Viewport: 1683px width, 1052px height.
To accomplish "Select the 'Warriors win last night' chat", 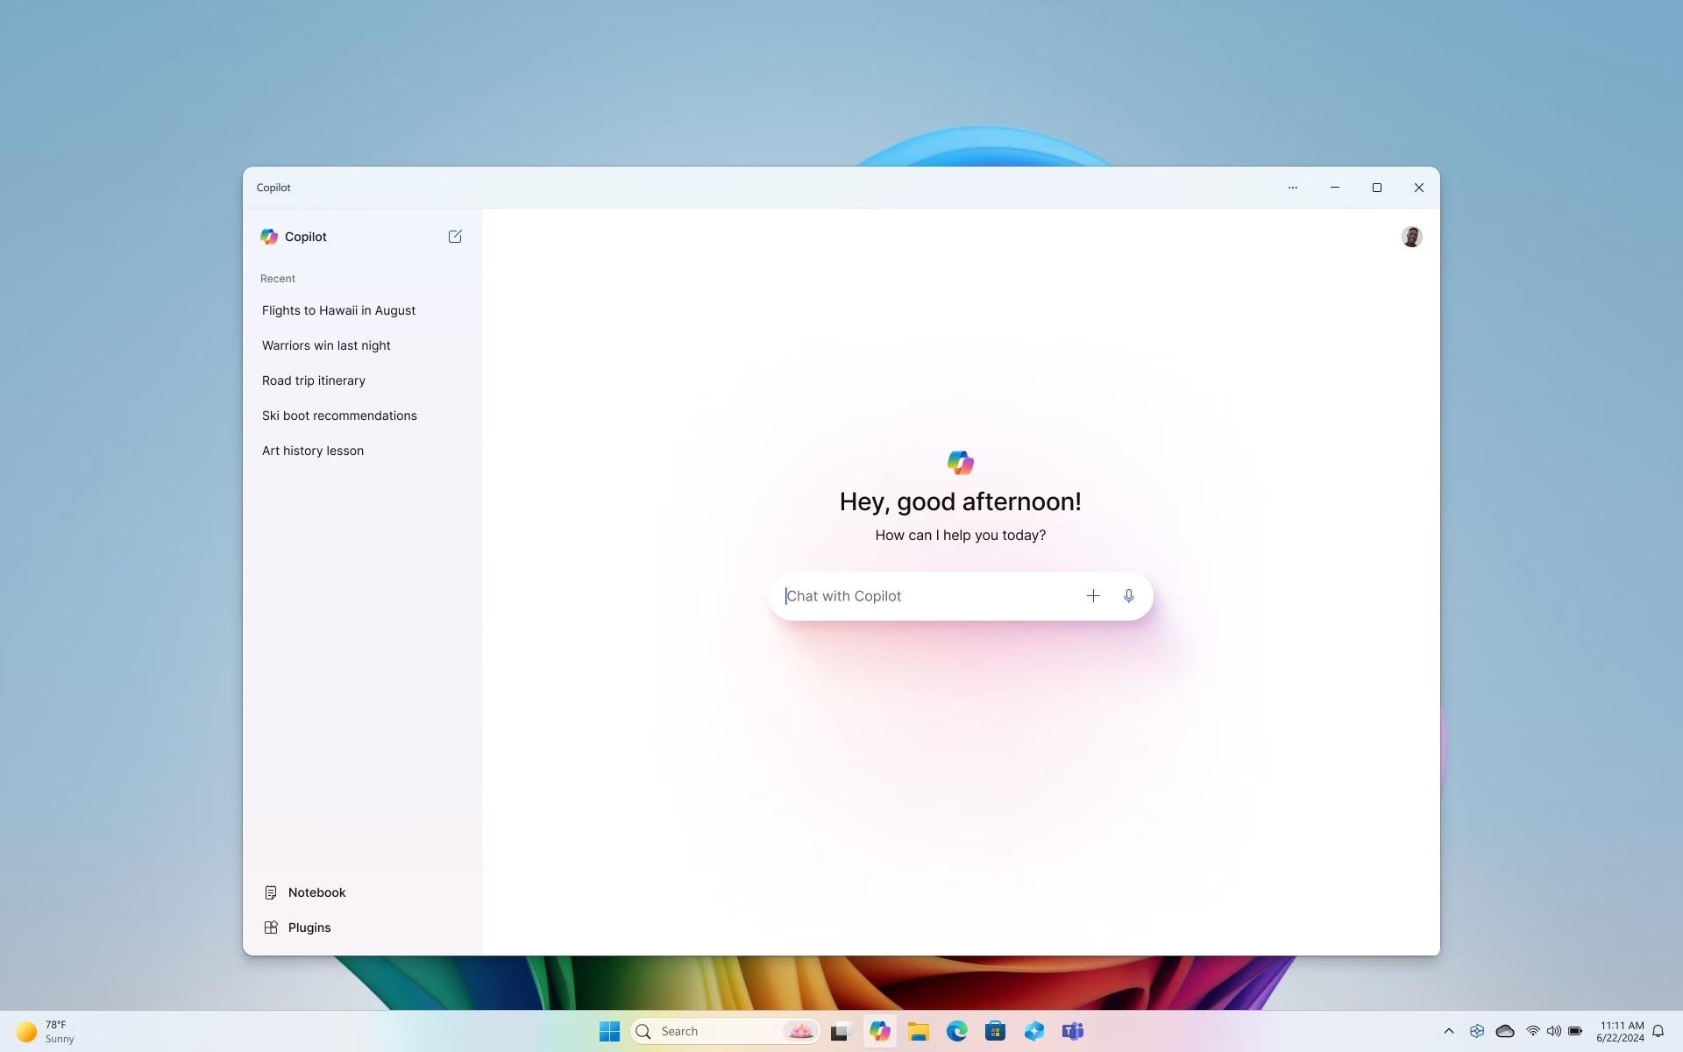I will pos(326,346).
